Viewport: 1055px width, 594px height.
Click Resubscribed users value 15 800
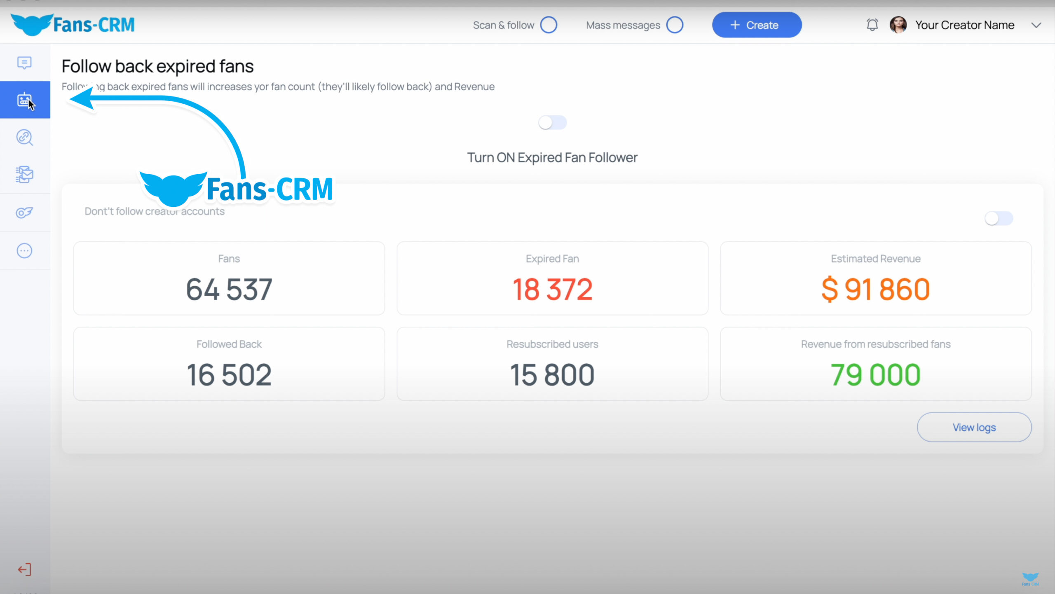pos(552,375)
